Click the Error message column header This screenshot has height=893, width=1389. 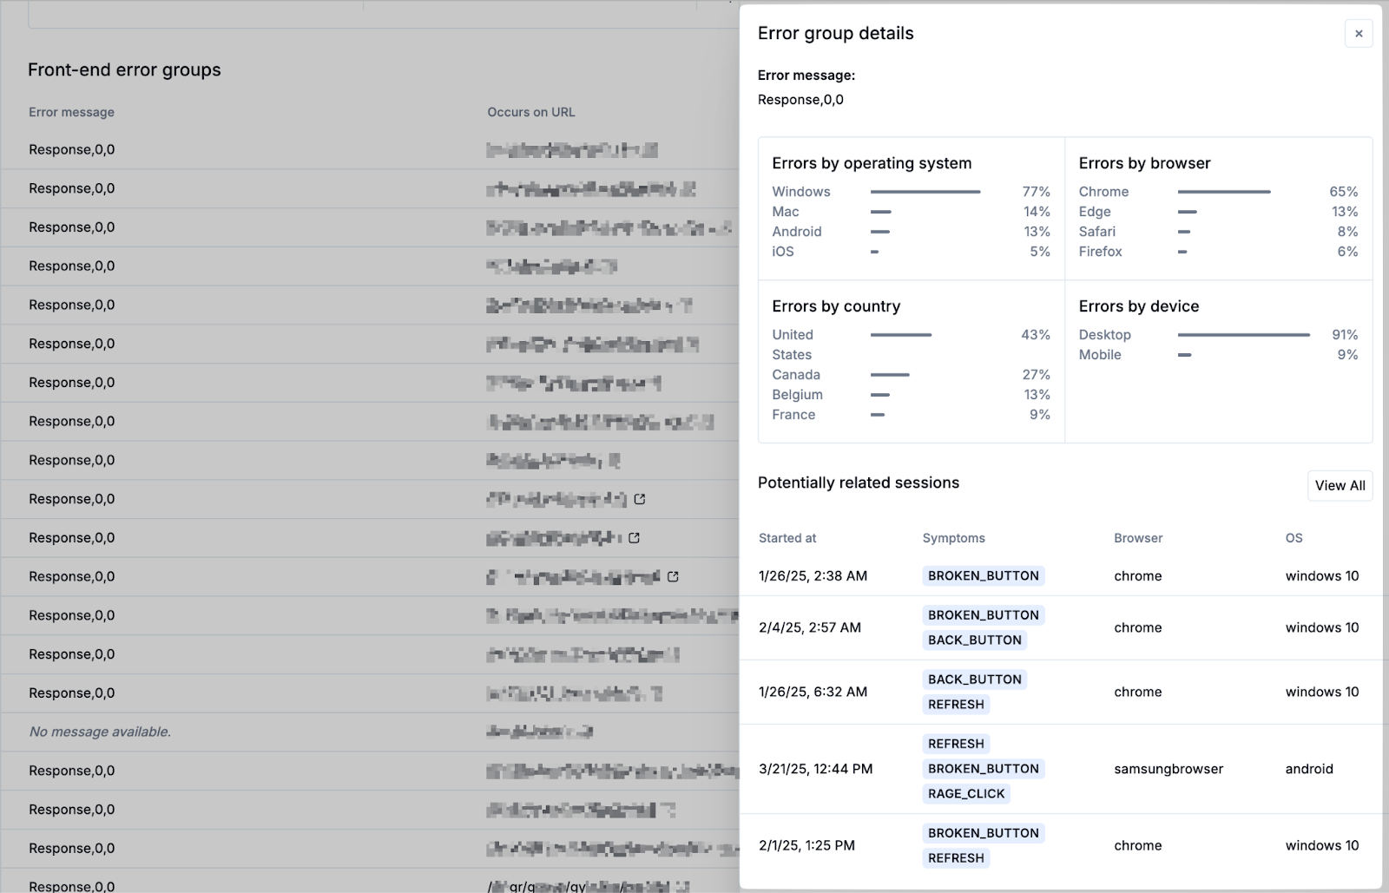(x=71, y=112)
